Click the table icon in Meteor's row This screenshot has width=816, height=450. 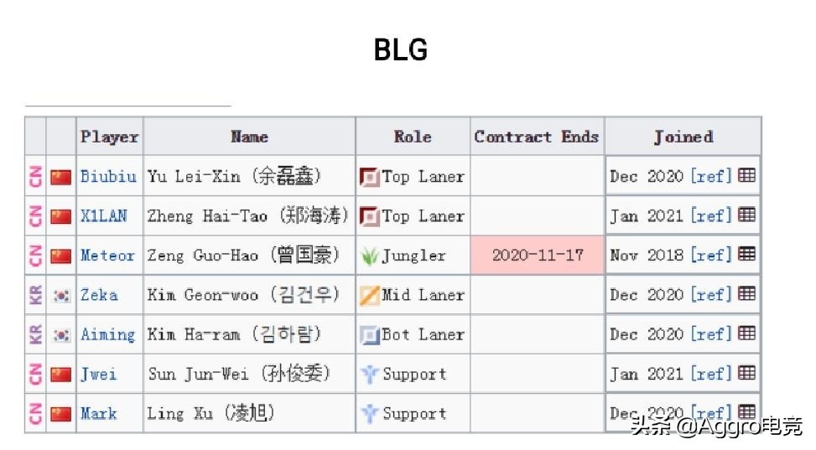point(746,254)
